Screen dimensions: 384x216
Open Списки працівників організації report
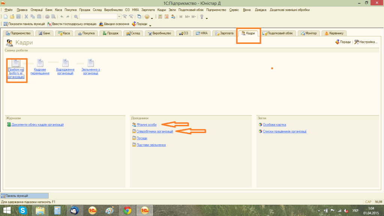click(285, 132)
